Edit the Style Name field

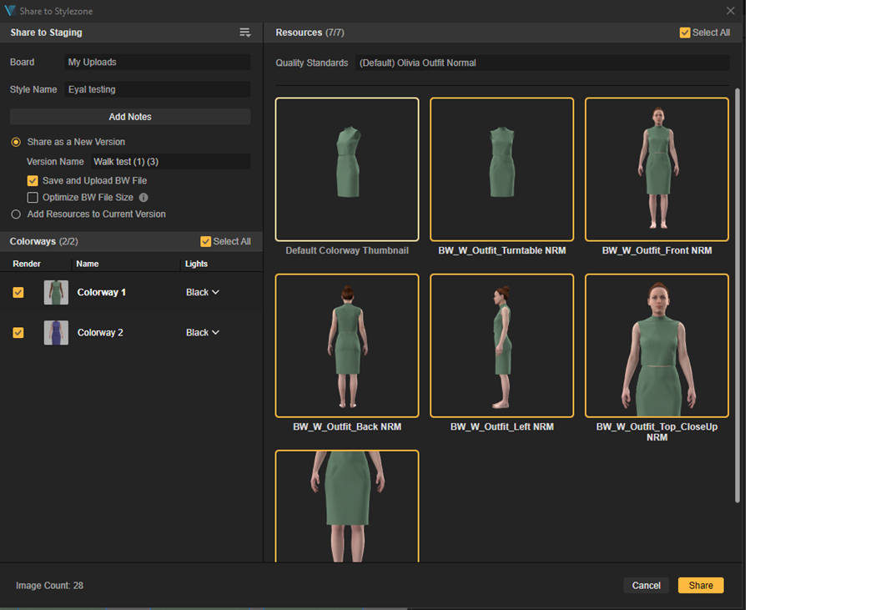pos(157,89)
